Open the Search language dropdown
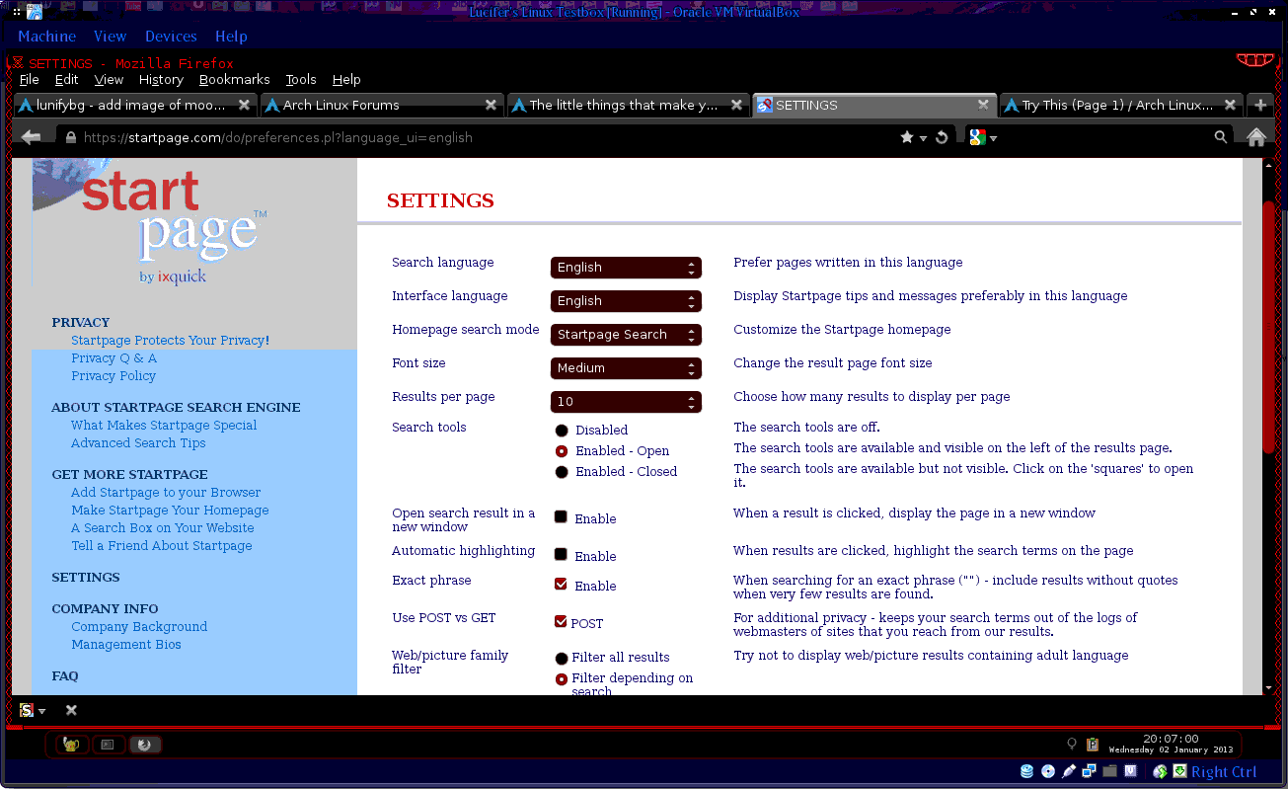Screen dimensions: 1288x789 coord(626,267)
